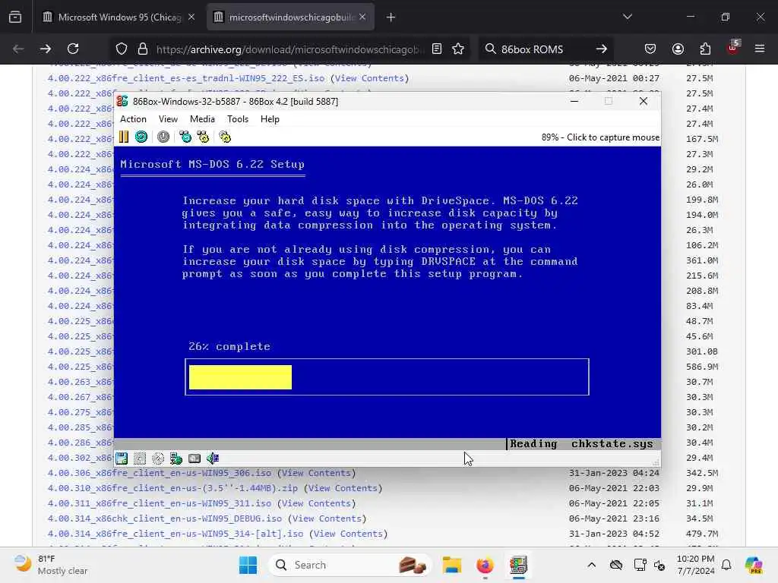Open the clock showing 10:20 PM
This screenshot has width=778, height=583.
(696, 565)
